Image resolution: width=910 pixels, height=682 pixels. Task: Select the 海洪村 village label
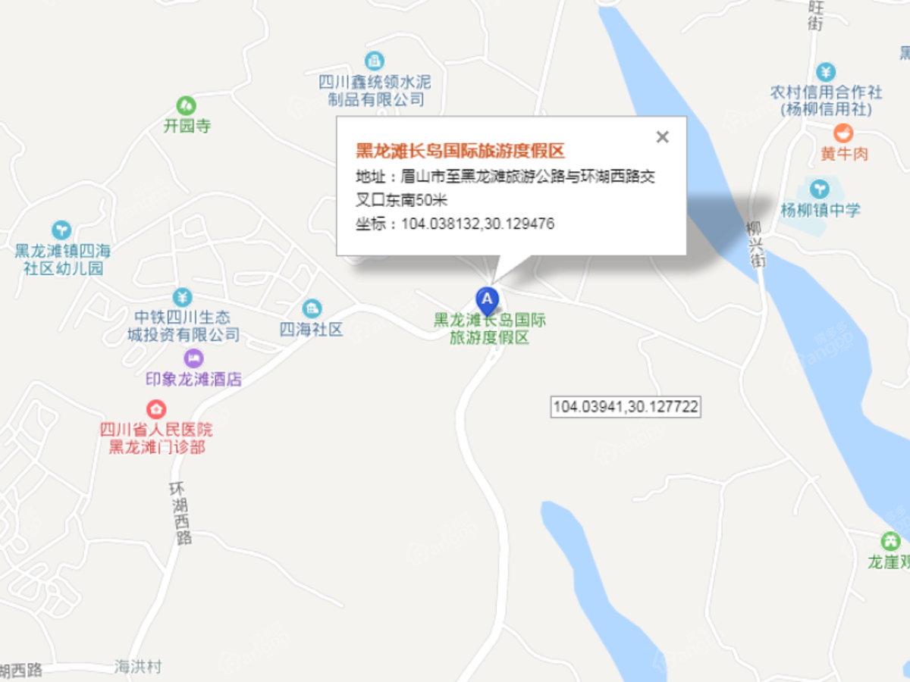(x=138, y=667)
